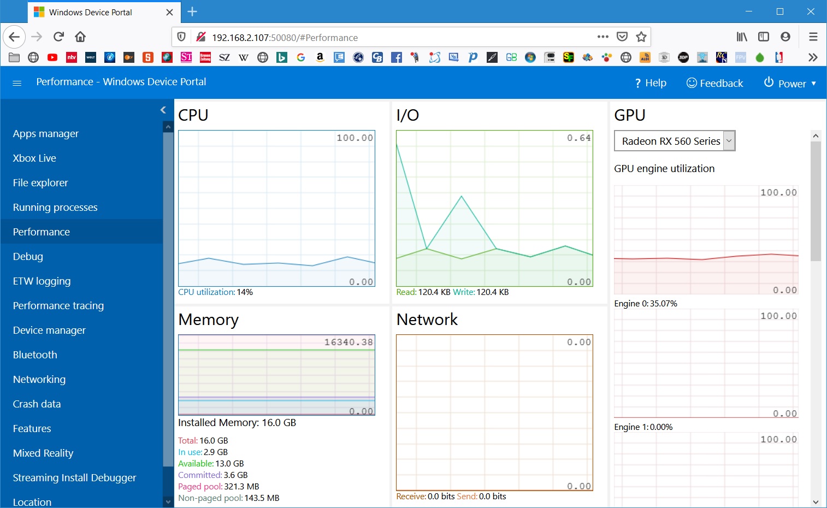The image size is (827, 508).
Task: Show more bookmarks overflow chevron
Action: coord(813,57)
